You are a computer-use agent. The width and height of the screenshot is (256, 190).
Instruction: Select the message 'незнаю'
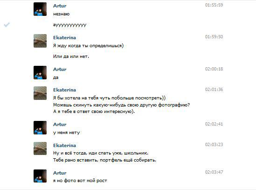pyautogui.click(x=61, y=14)
